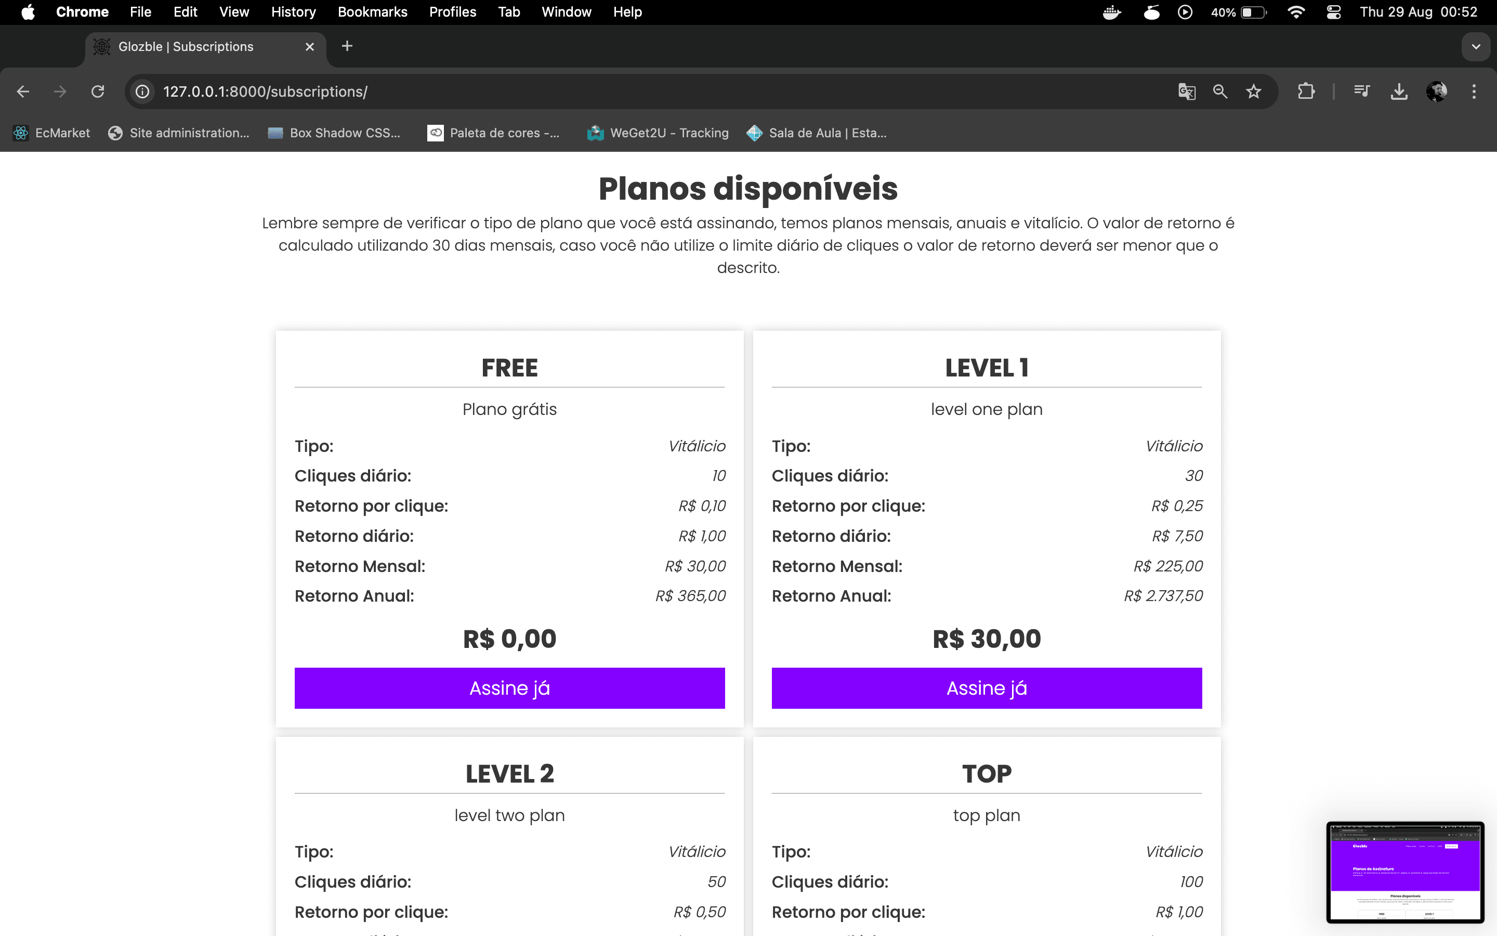Click Assine já on FREE plan
Screen dimensions: 1497x936
(x=510, y=688)
